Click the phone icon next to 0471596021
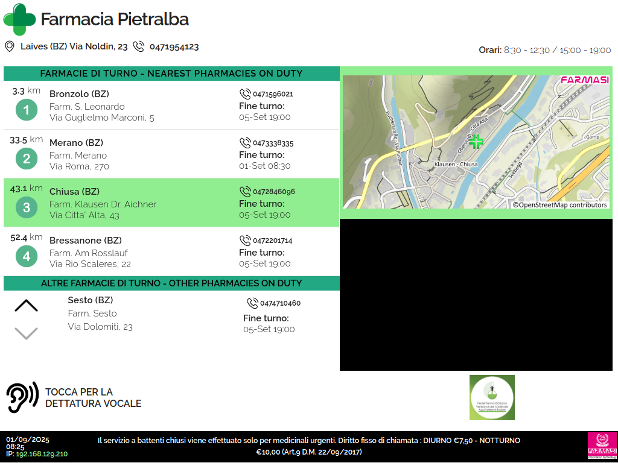 coord(245,94)
